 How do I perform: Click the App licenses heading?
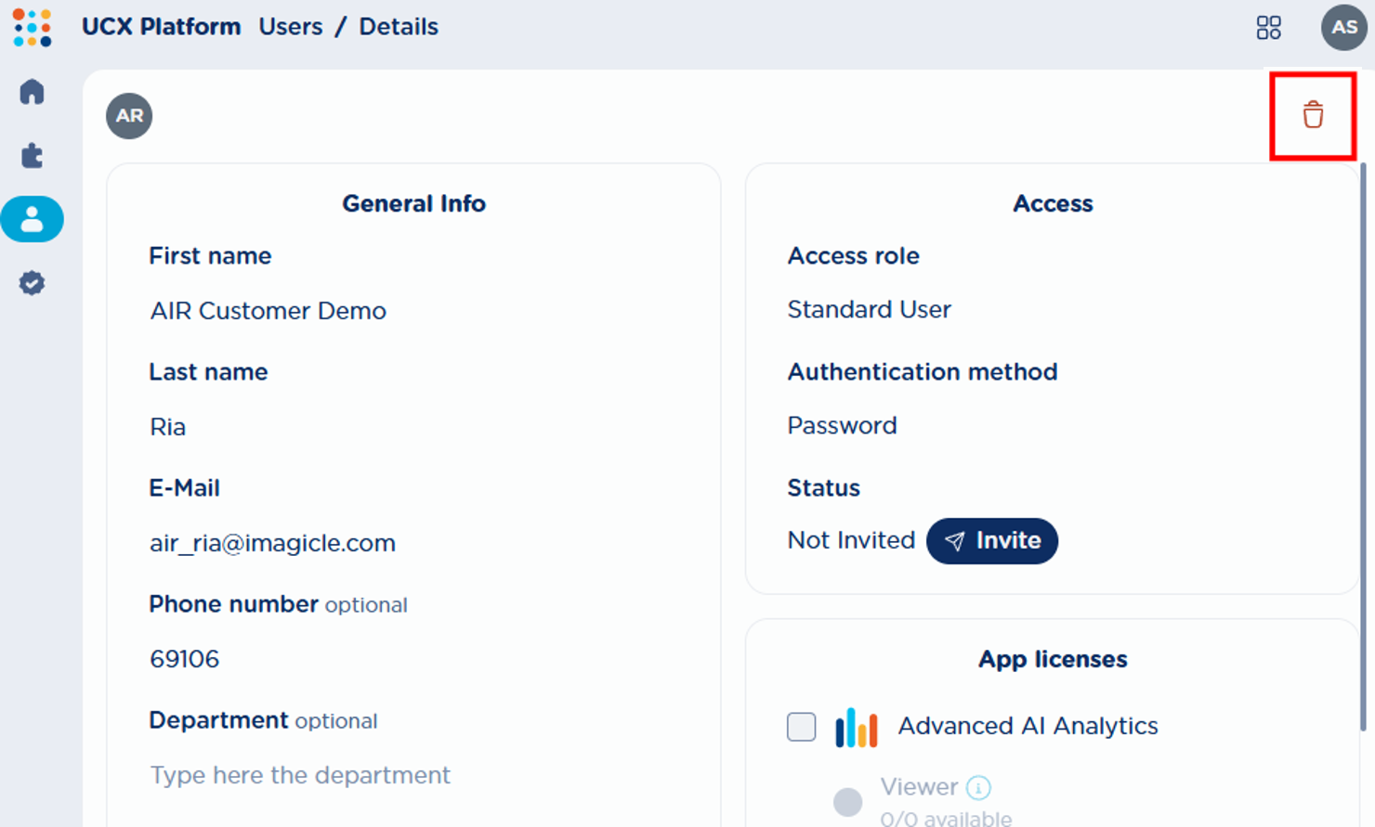click(1053, 659)
